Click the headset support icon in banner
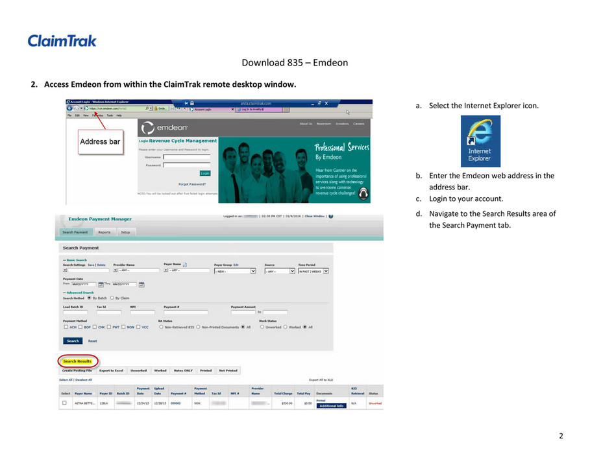The height and width of the screenshot is (456, 590). pos(363,193)
